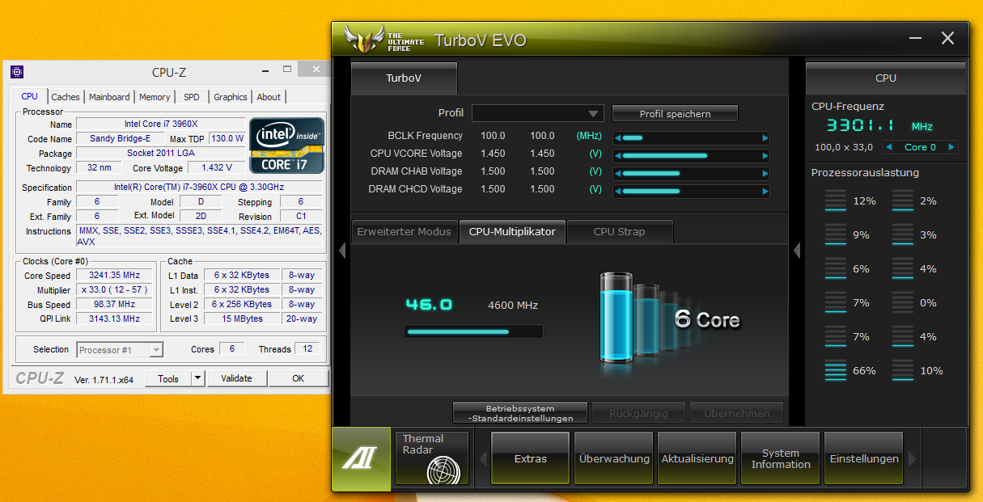Select next core next to Core 0
The image size is (983, 502).
click(x=951, y=147)
